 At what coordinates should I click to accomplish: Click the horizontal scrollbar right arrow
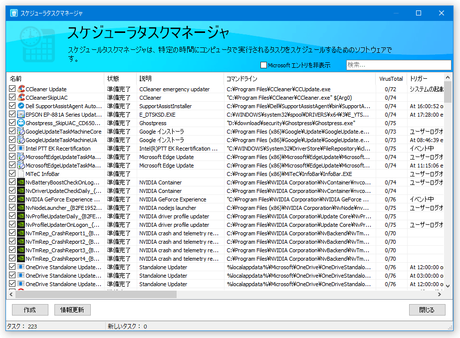click(x=439, y=294)
